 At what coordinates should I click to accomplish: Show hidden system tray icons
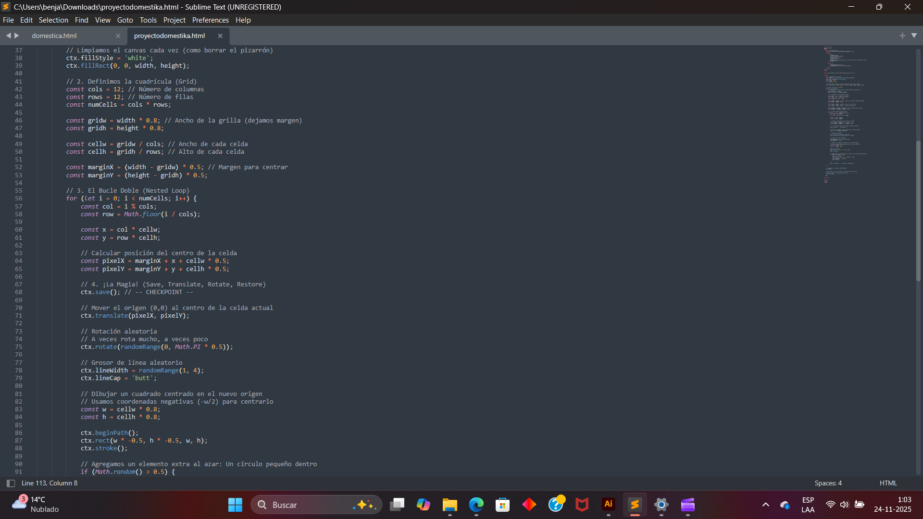tap(766, 505)
